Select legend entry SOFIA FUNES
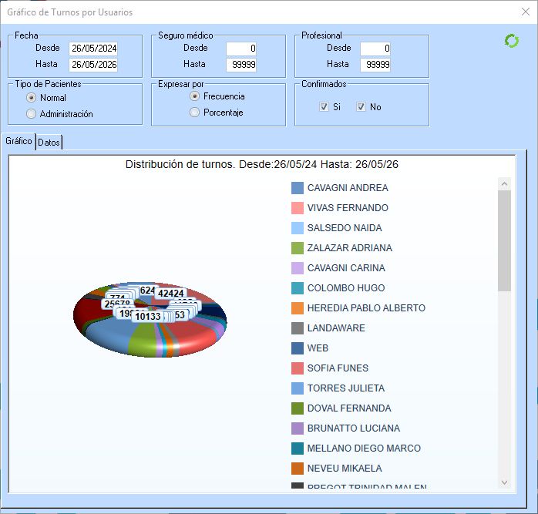Screen dimensions: 538x514 [338, 368]
